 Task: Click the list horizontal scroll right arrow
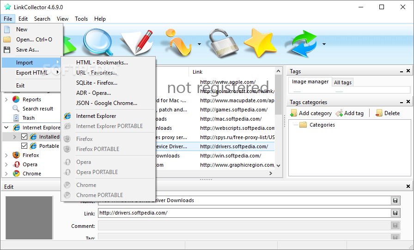pos(271,173)
